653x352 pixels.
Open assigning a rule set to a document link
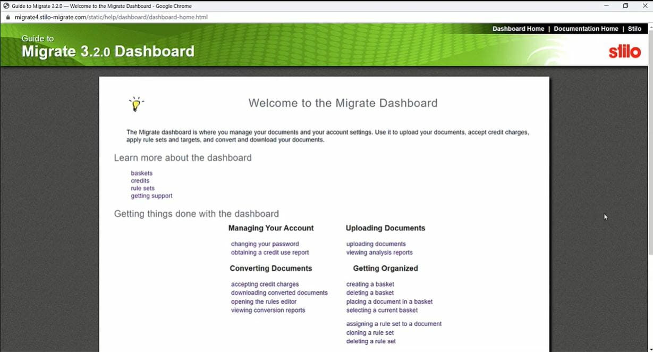394,324
